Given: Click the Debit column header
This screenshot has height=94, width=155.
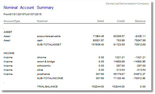Looking at the screenshot, I should point(101,21).
